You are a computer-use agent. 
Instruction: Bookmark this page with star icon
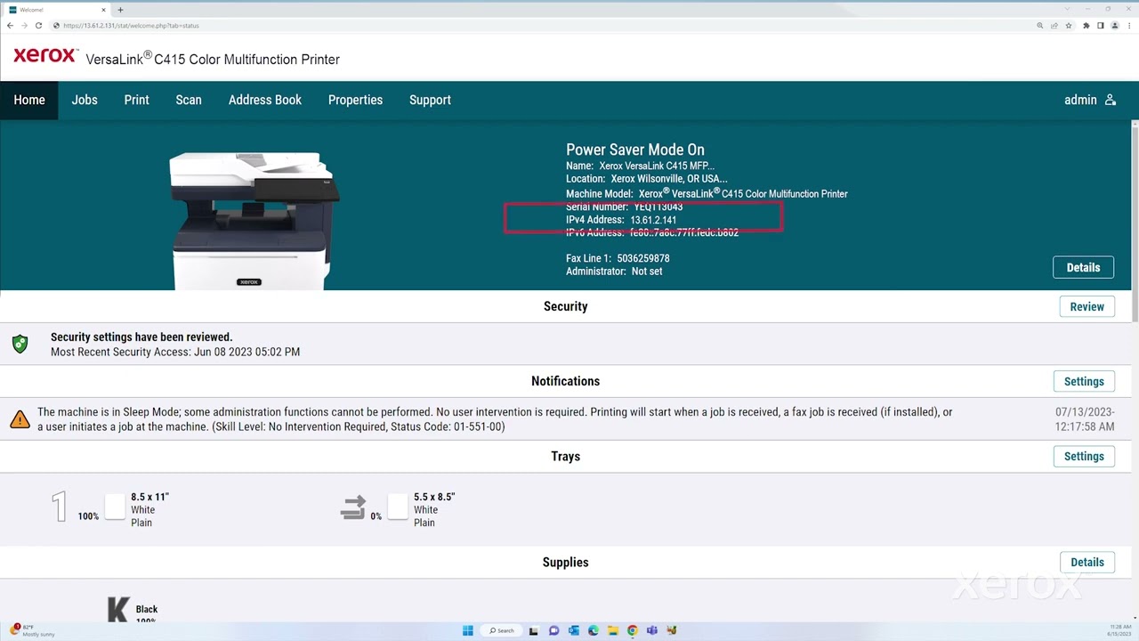pos(1069,26)
